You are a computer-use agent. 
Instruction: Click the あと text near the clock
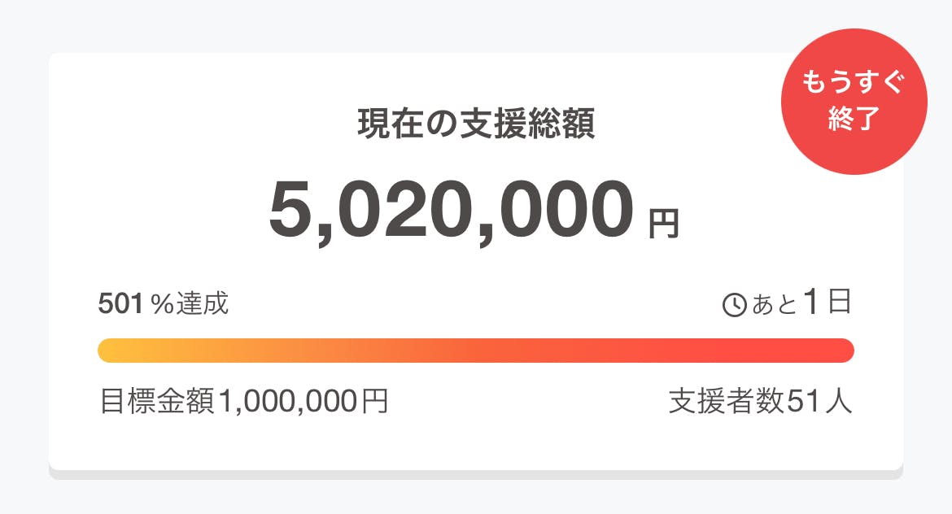773,306
